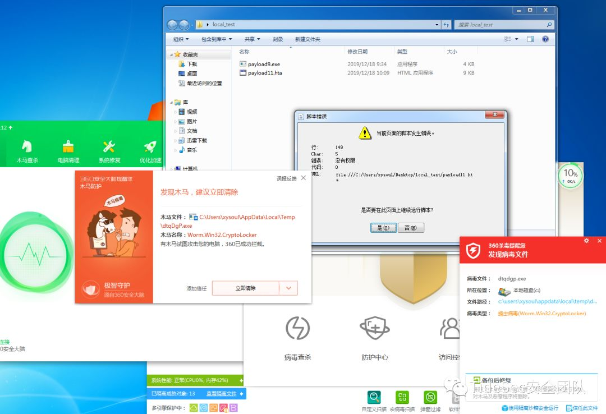Sort by 修改日期 column header

pos(357,52)
